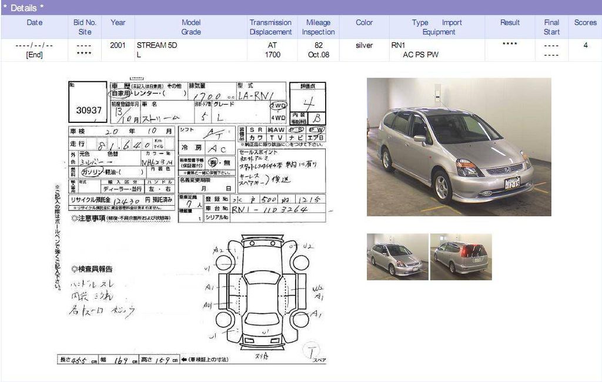Click the 'Color' column header
The image size is (602, 382).
[x=364, y=23]
